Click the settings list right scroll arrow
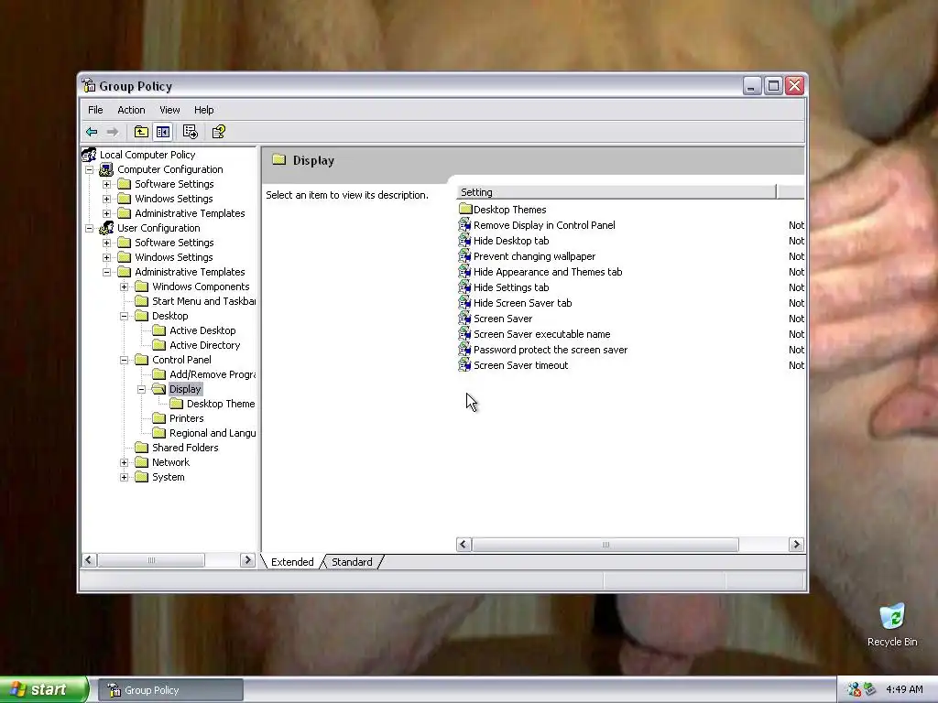Image resolution: width=938 pixels, height=703 pixels. [796, 544]
